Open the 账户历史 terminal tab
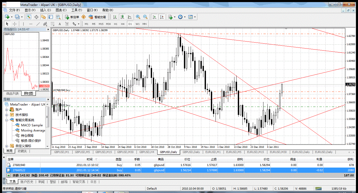Image resolution: width=358 pixels, height=193 pixels. (x=27, y=182)
